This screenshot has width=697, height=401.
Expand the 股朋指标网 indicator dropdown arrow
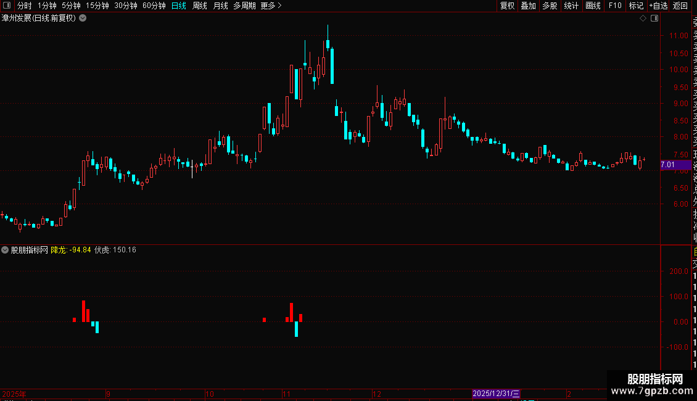[x=5, y=250]
